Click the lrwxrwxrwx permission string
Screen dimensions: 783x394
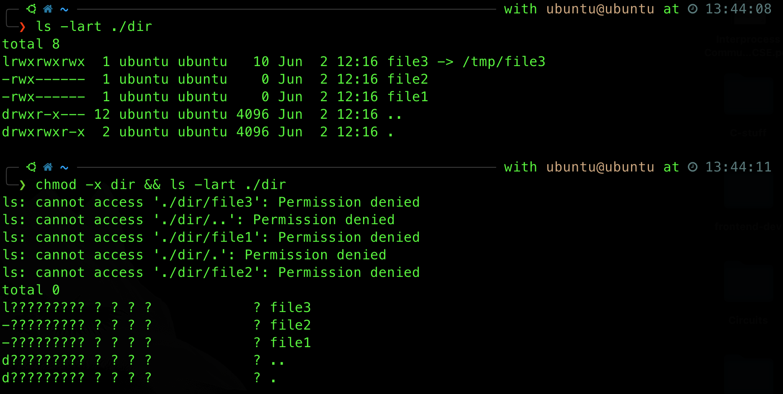[44, 62]
